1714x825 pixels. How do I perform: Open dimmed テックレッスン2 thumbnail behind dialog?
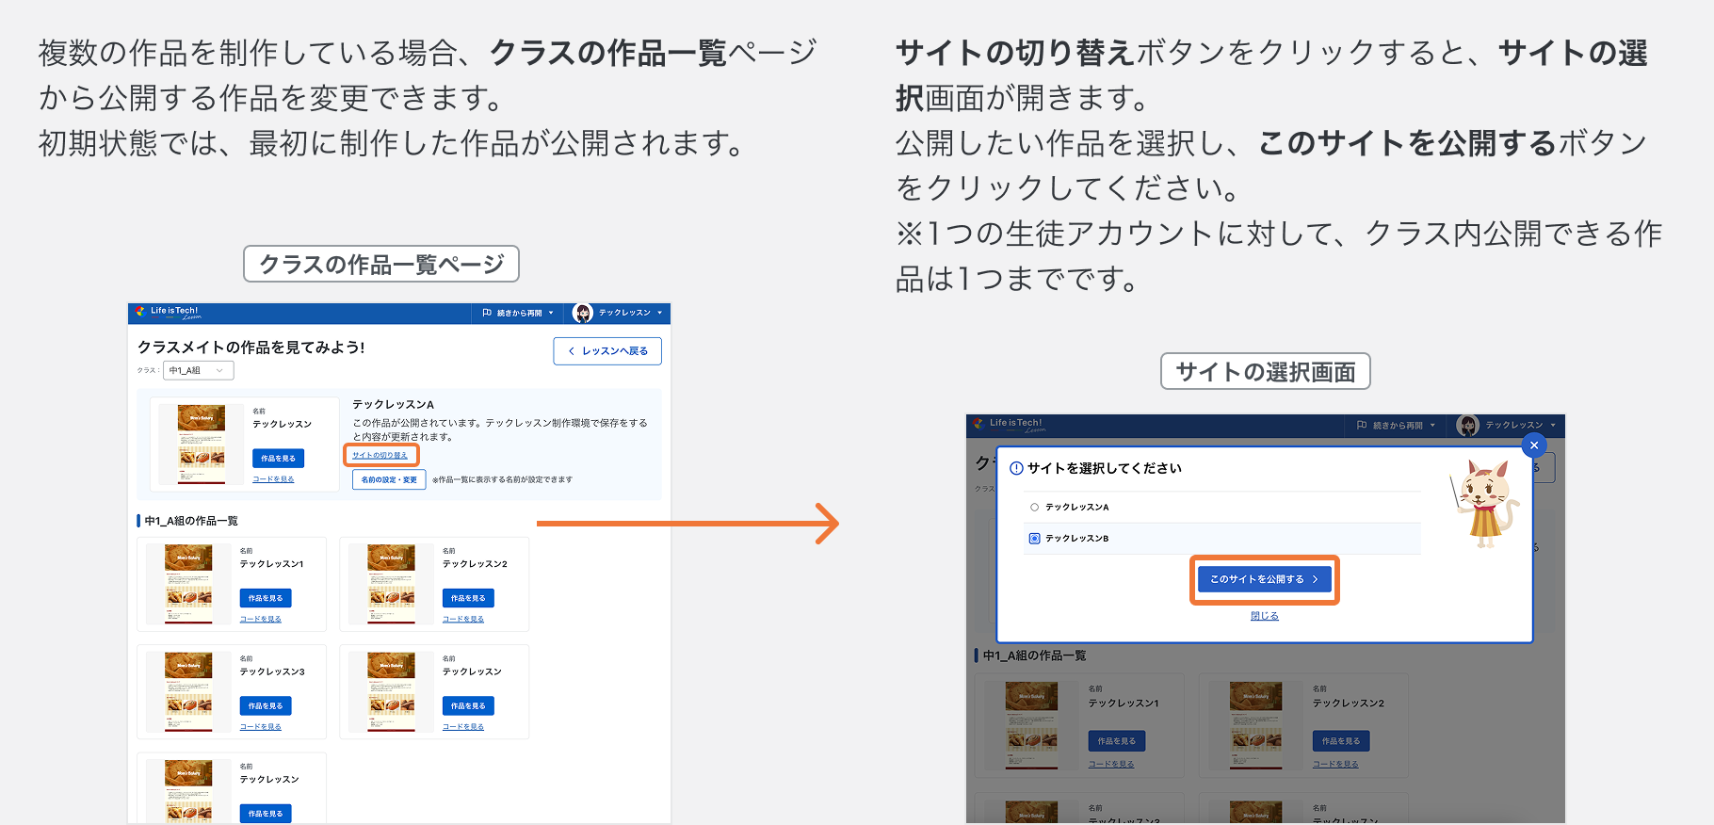1255,726
